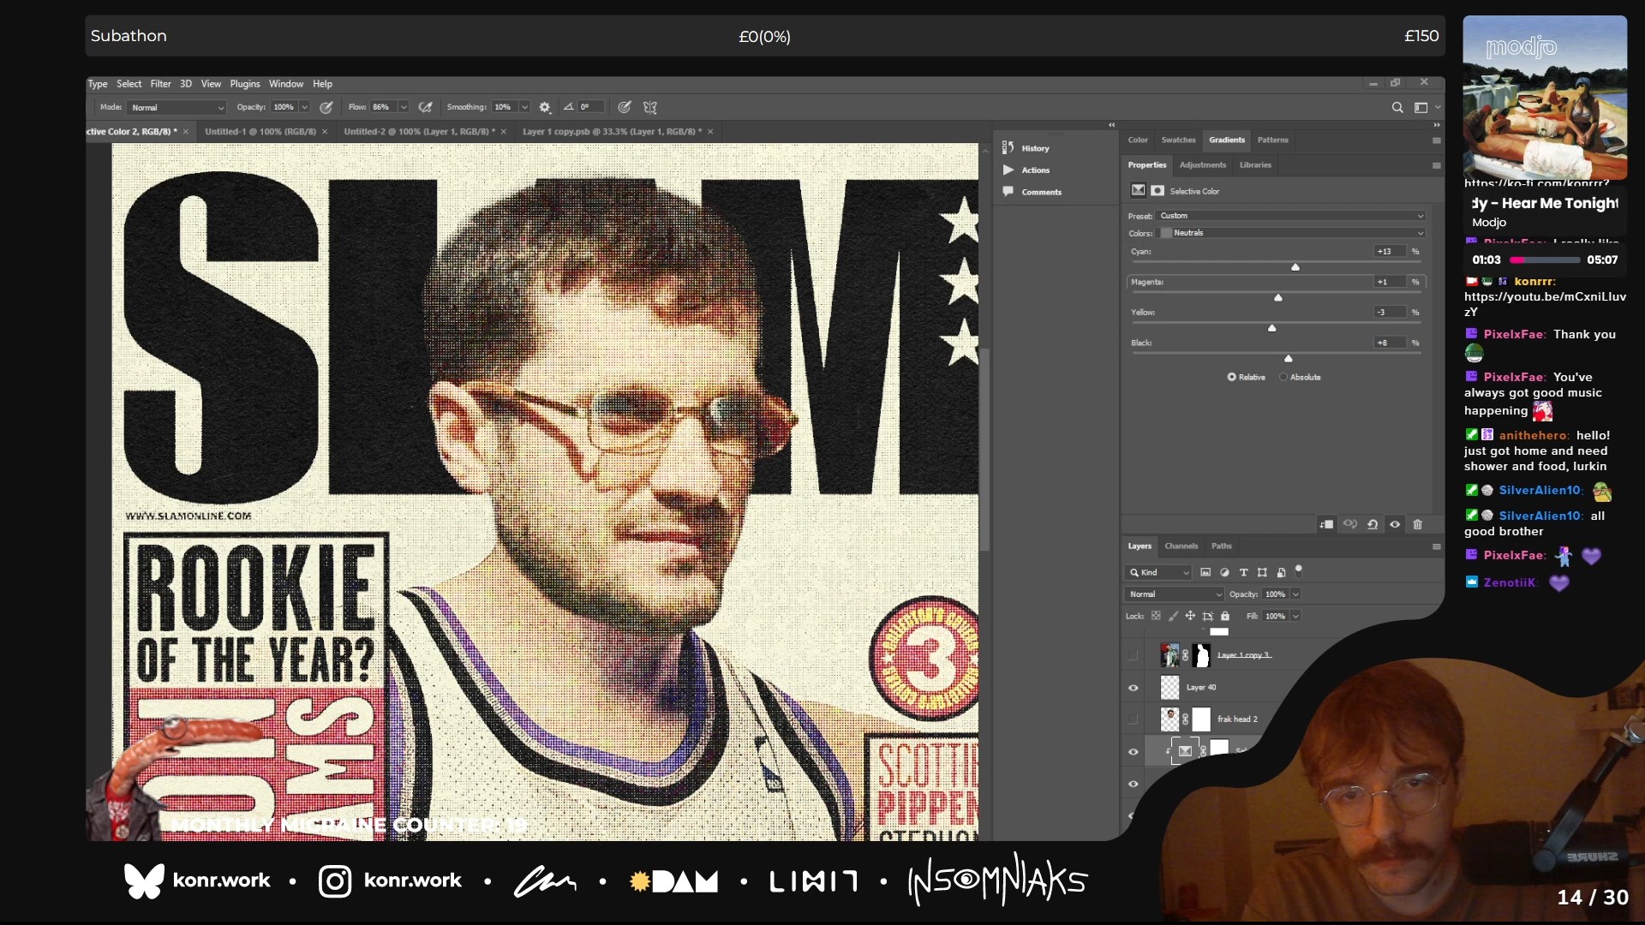Image resolution: width=1645 pixels, height=925 pixels.
Task: Open the workspace layout switcher icon
Action: coord(1421,108)
